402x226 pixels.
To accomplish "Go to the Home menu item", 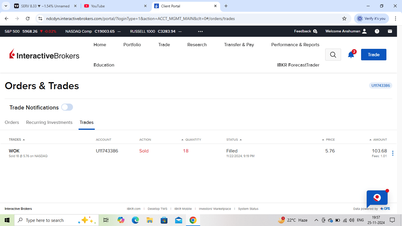I will tap(100, 45).
